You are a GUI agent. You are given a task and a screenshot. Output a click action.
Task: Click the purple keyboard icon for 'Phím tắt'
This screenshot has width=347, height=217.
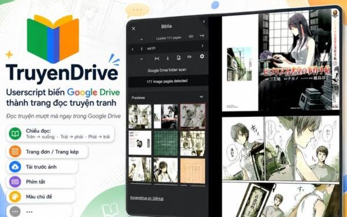click(x=15, y=182)
